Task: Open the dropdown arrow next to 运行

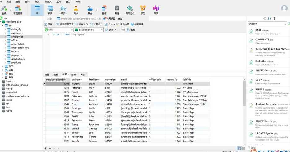Action: tap(115, 30)
